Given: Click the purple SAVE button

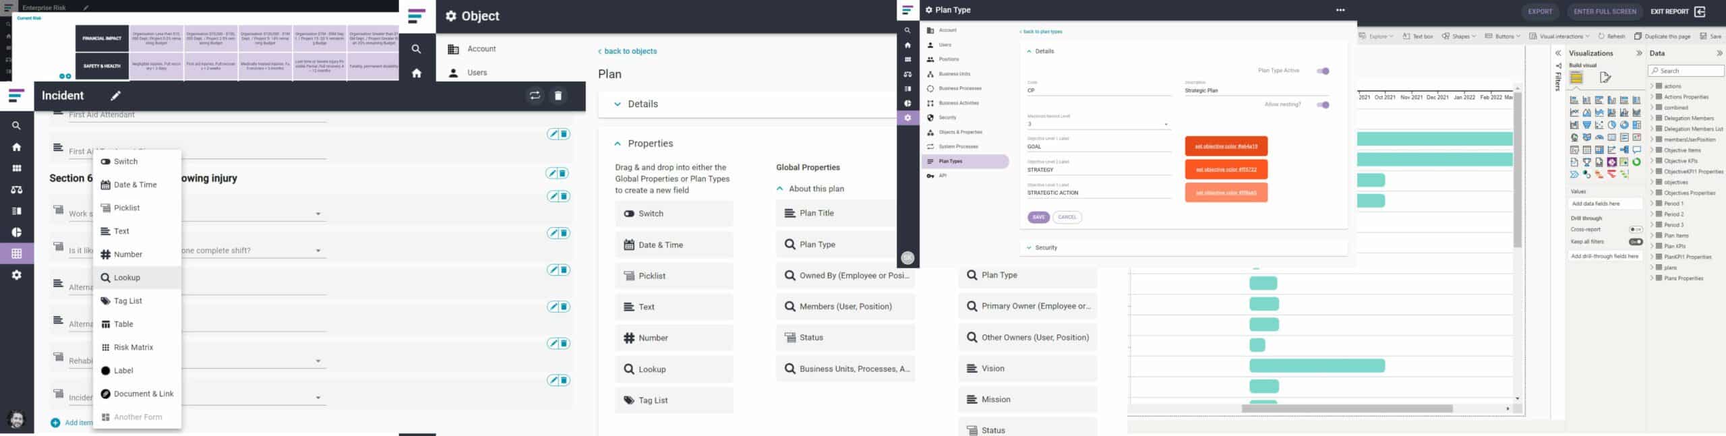Looking at the screenshot, I should pyautogui.click(x=1038, y=217).
